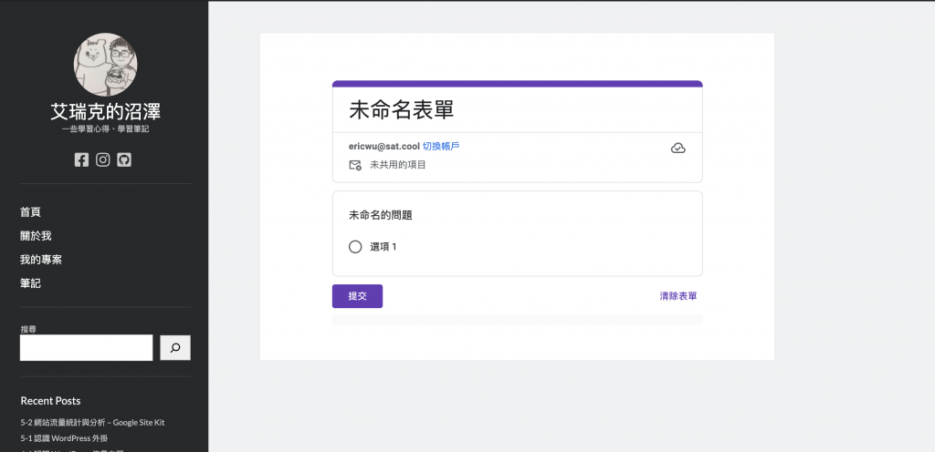
Task: Open post 5-1 認識 WordPress 外掛
Action: pyautogui.click(x=65, y=438)
